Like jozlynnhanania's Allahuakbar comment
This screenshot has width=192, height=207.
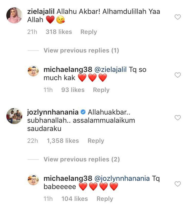tap(178, 118)
